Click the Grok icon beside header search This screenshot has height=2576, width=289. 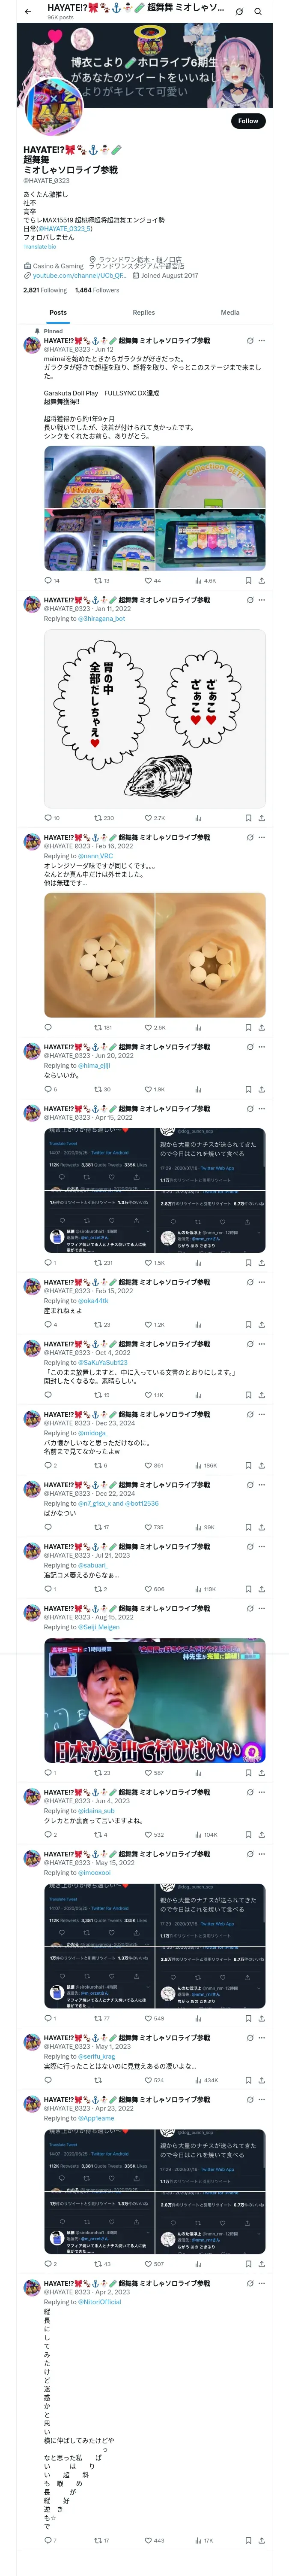[x=239, y=12]
